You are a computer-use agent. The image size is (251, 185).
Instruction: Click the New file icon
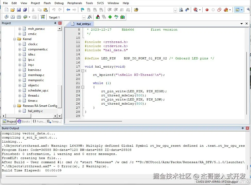[x=6, y=10]
